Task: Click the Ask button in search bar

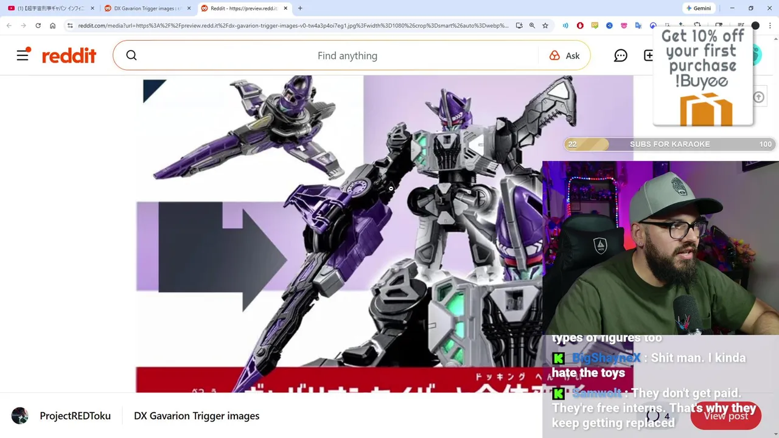Action: [x=564, y=56]
